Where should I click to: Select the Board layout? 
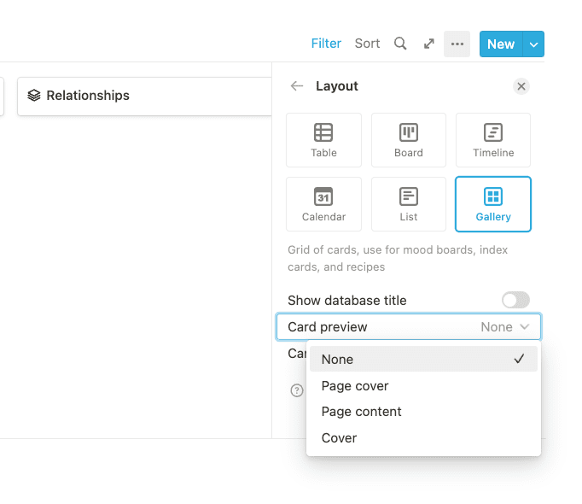click(408, 140)
